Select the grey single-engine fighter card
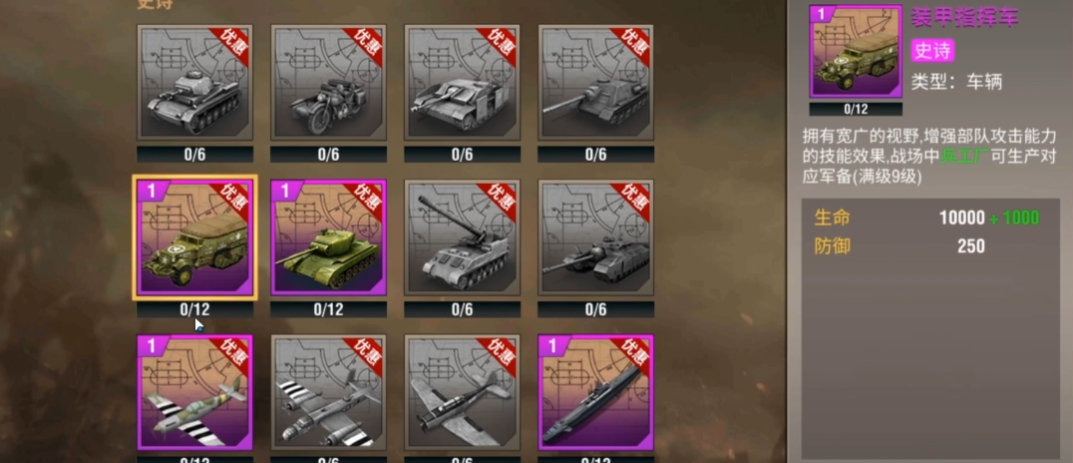 [x=462, y=392]
